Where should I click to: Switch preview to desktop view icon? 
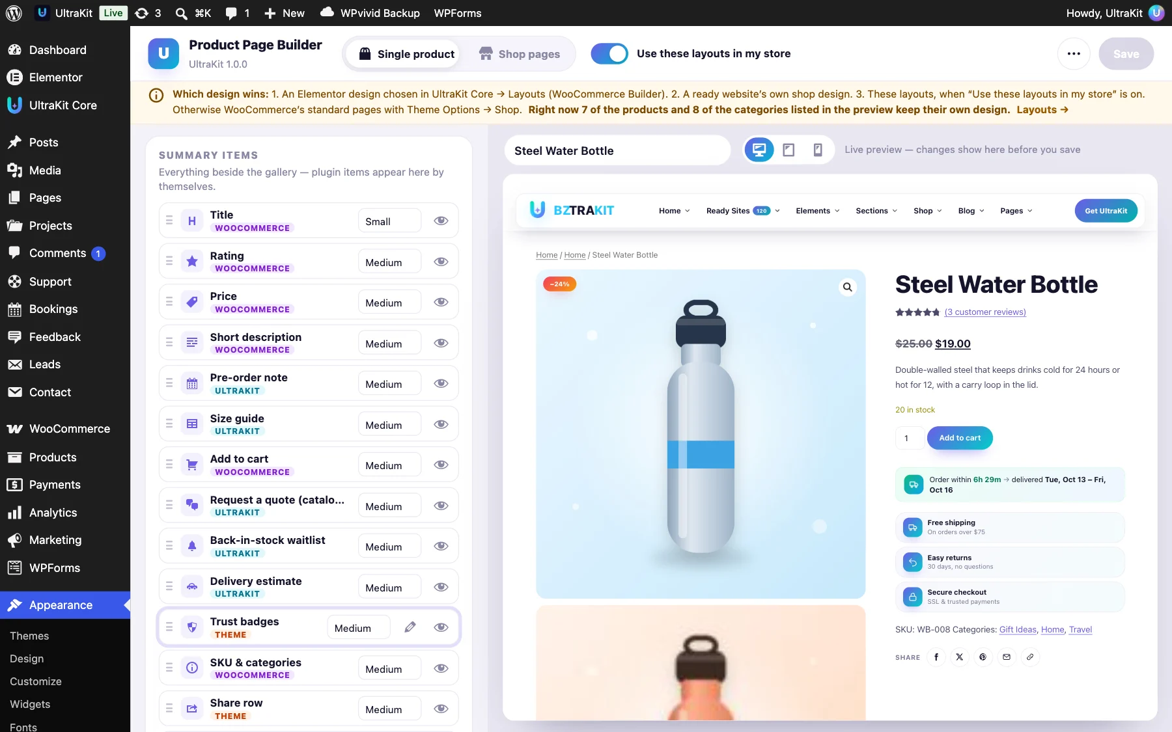pos(759,150)
